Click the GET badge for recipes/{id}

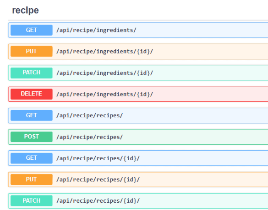(32, 158)
